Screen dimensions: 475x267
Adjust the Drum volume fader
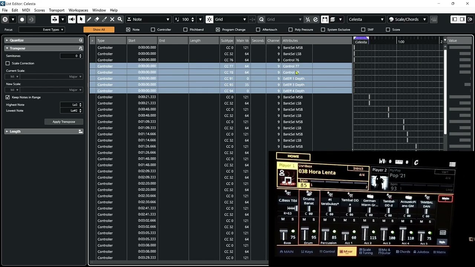(x=305, y=233)
